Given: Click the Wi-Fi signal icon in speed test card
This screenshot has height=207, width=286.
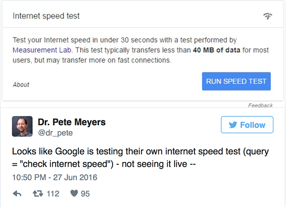Looking at the screenshot, I should [x=268, y=16].
